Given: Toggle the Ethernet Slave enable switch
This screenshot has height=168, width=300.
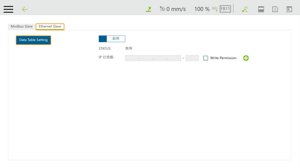Looking at the screenshot, I should (112, 39).
